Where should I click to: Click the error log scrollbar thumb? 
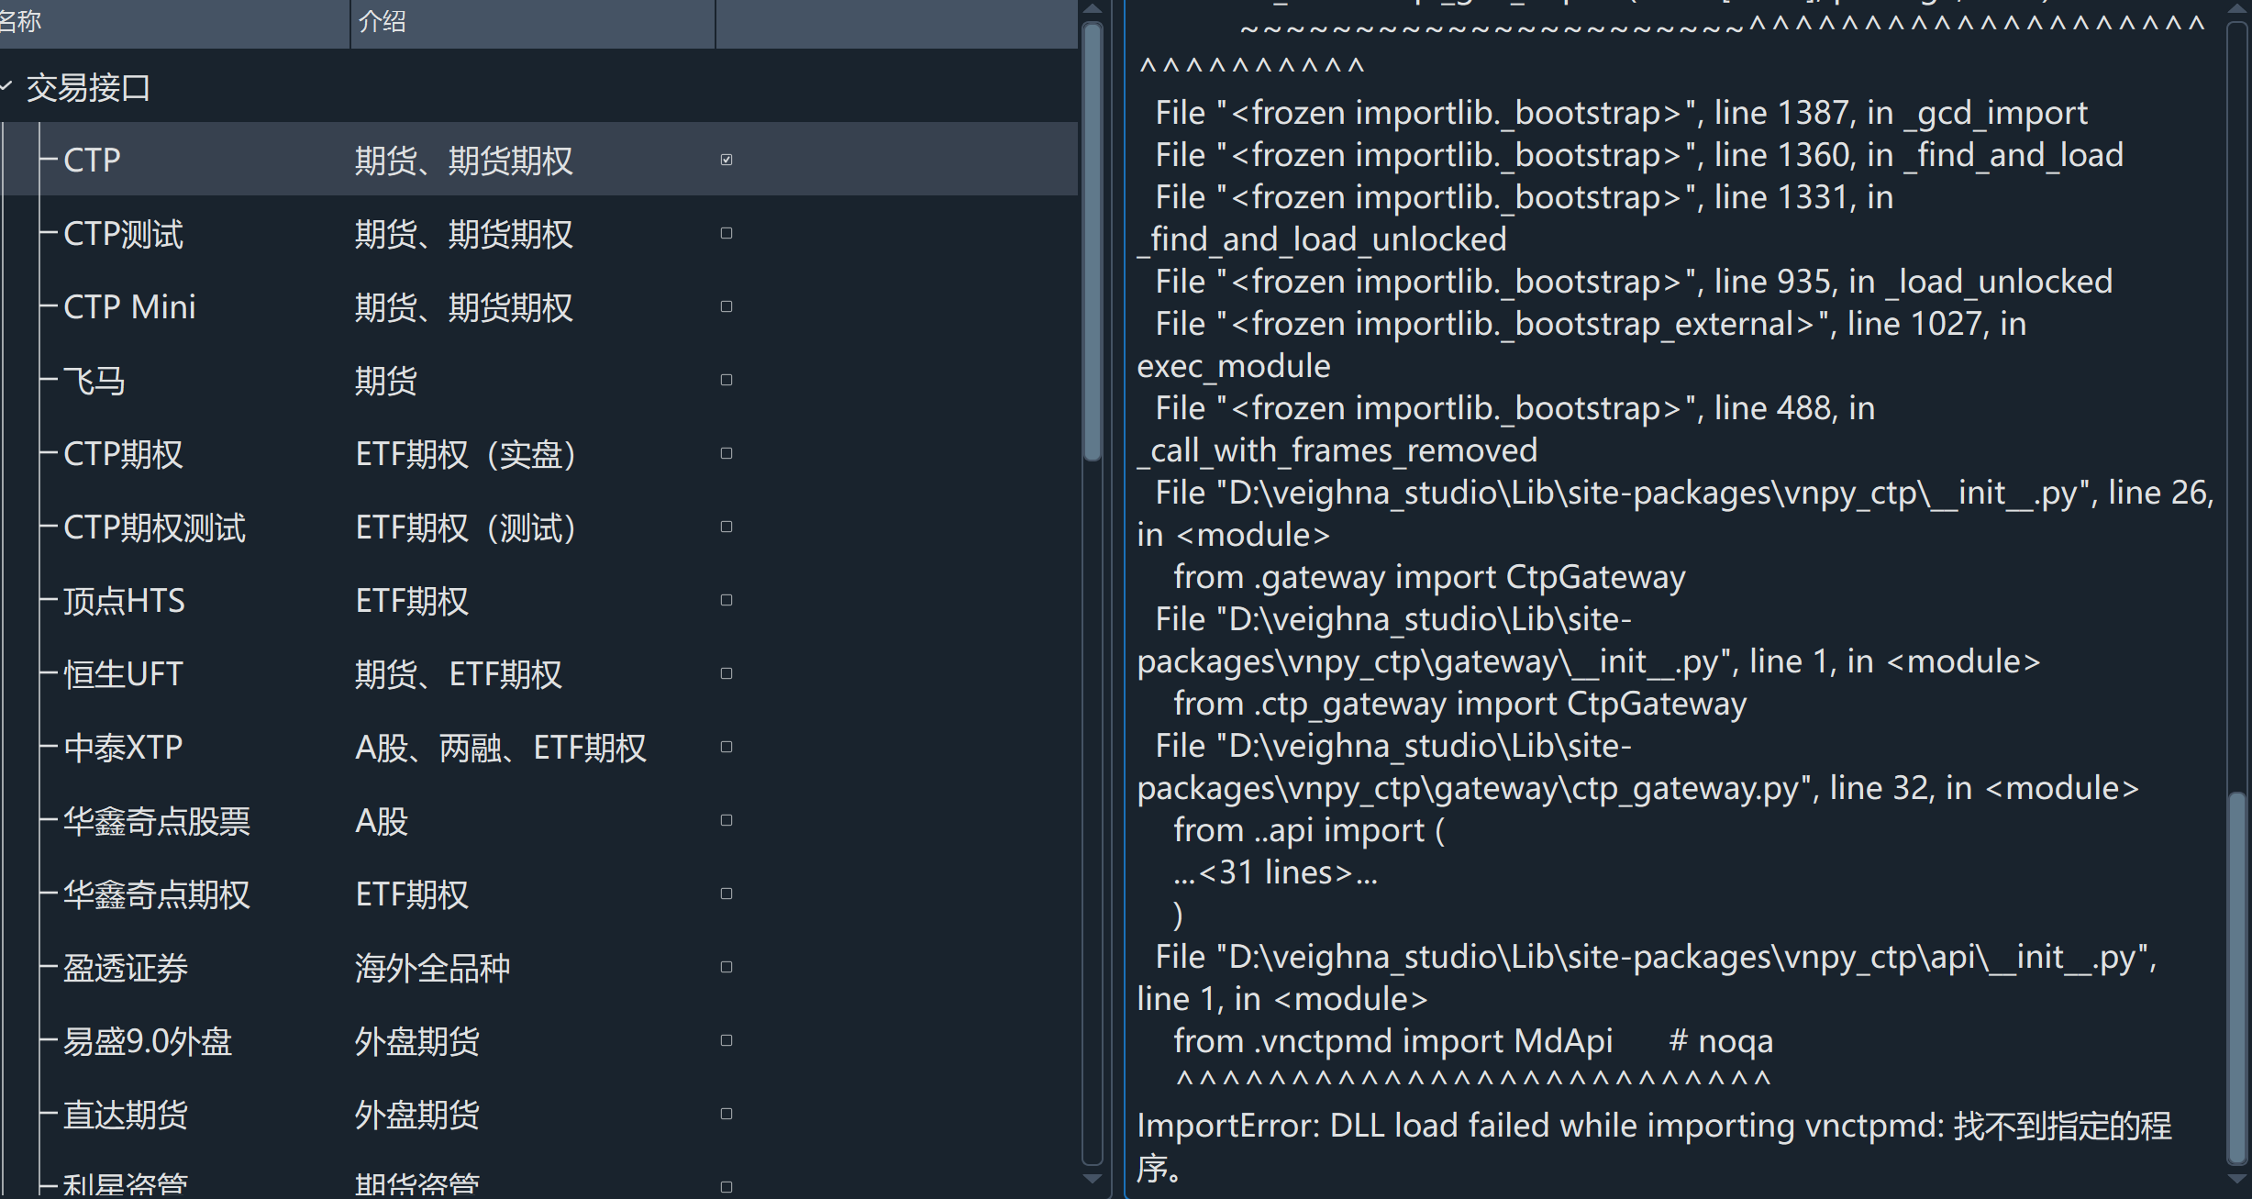[x=2236, y=977]
